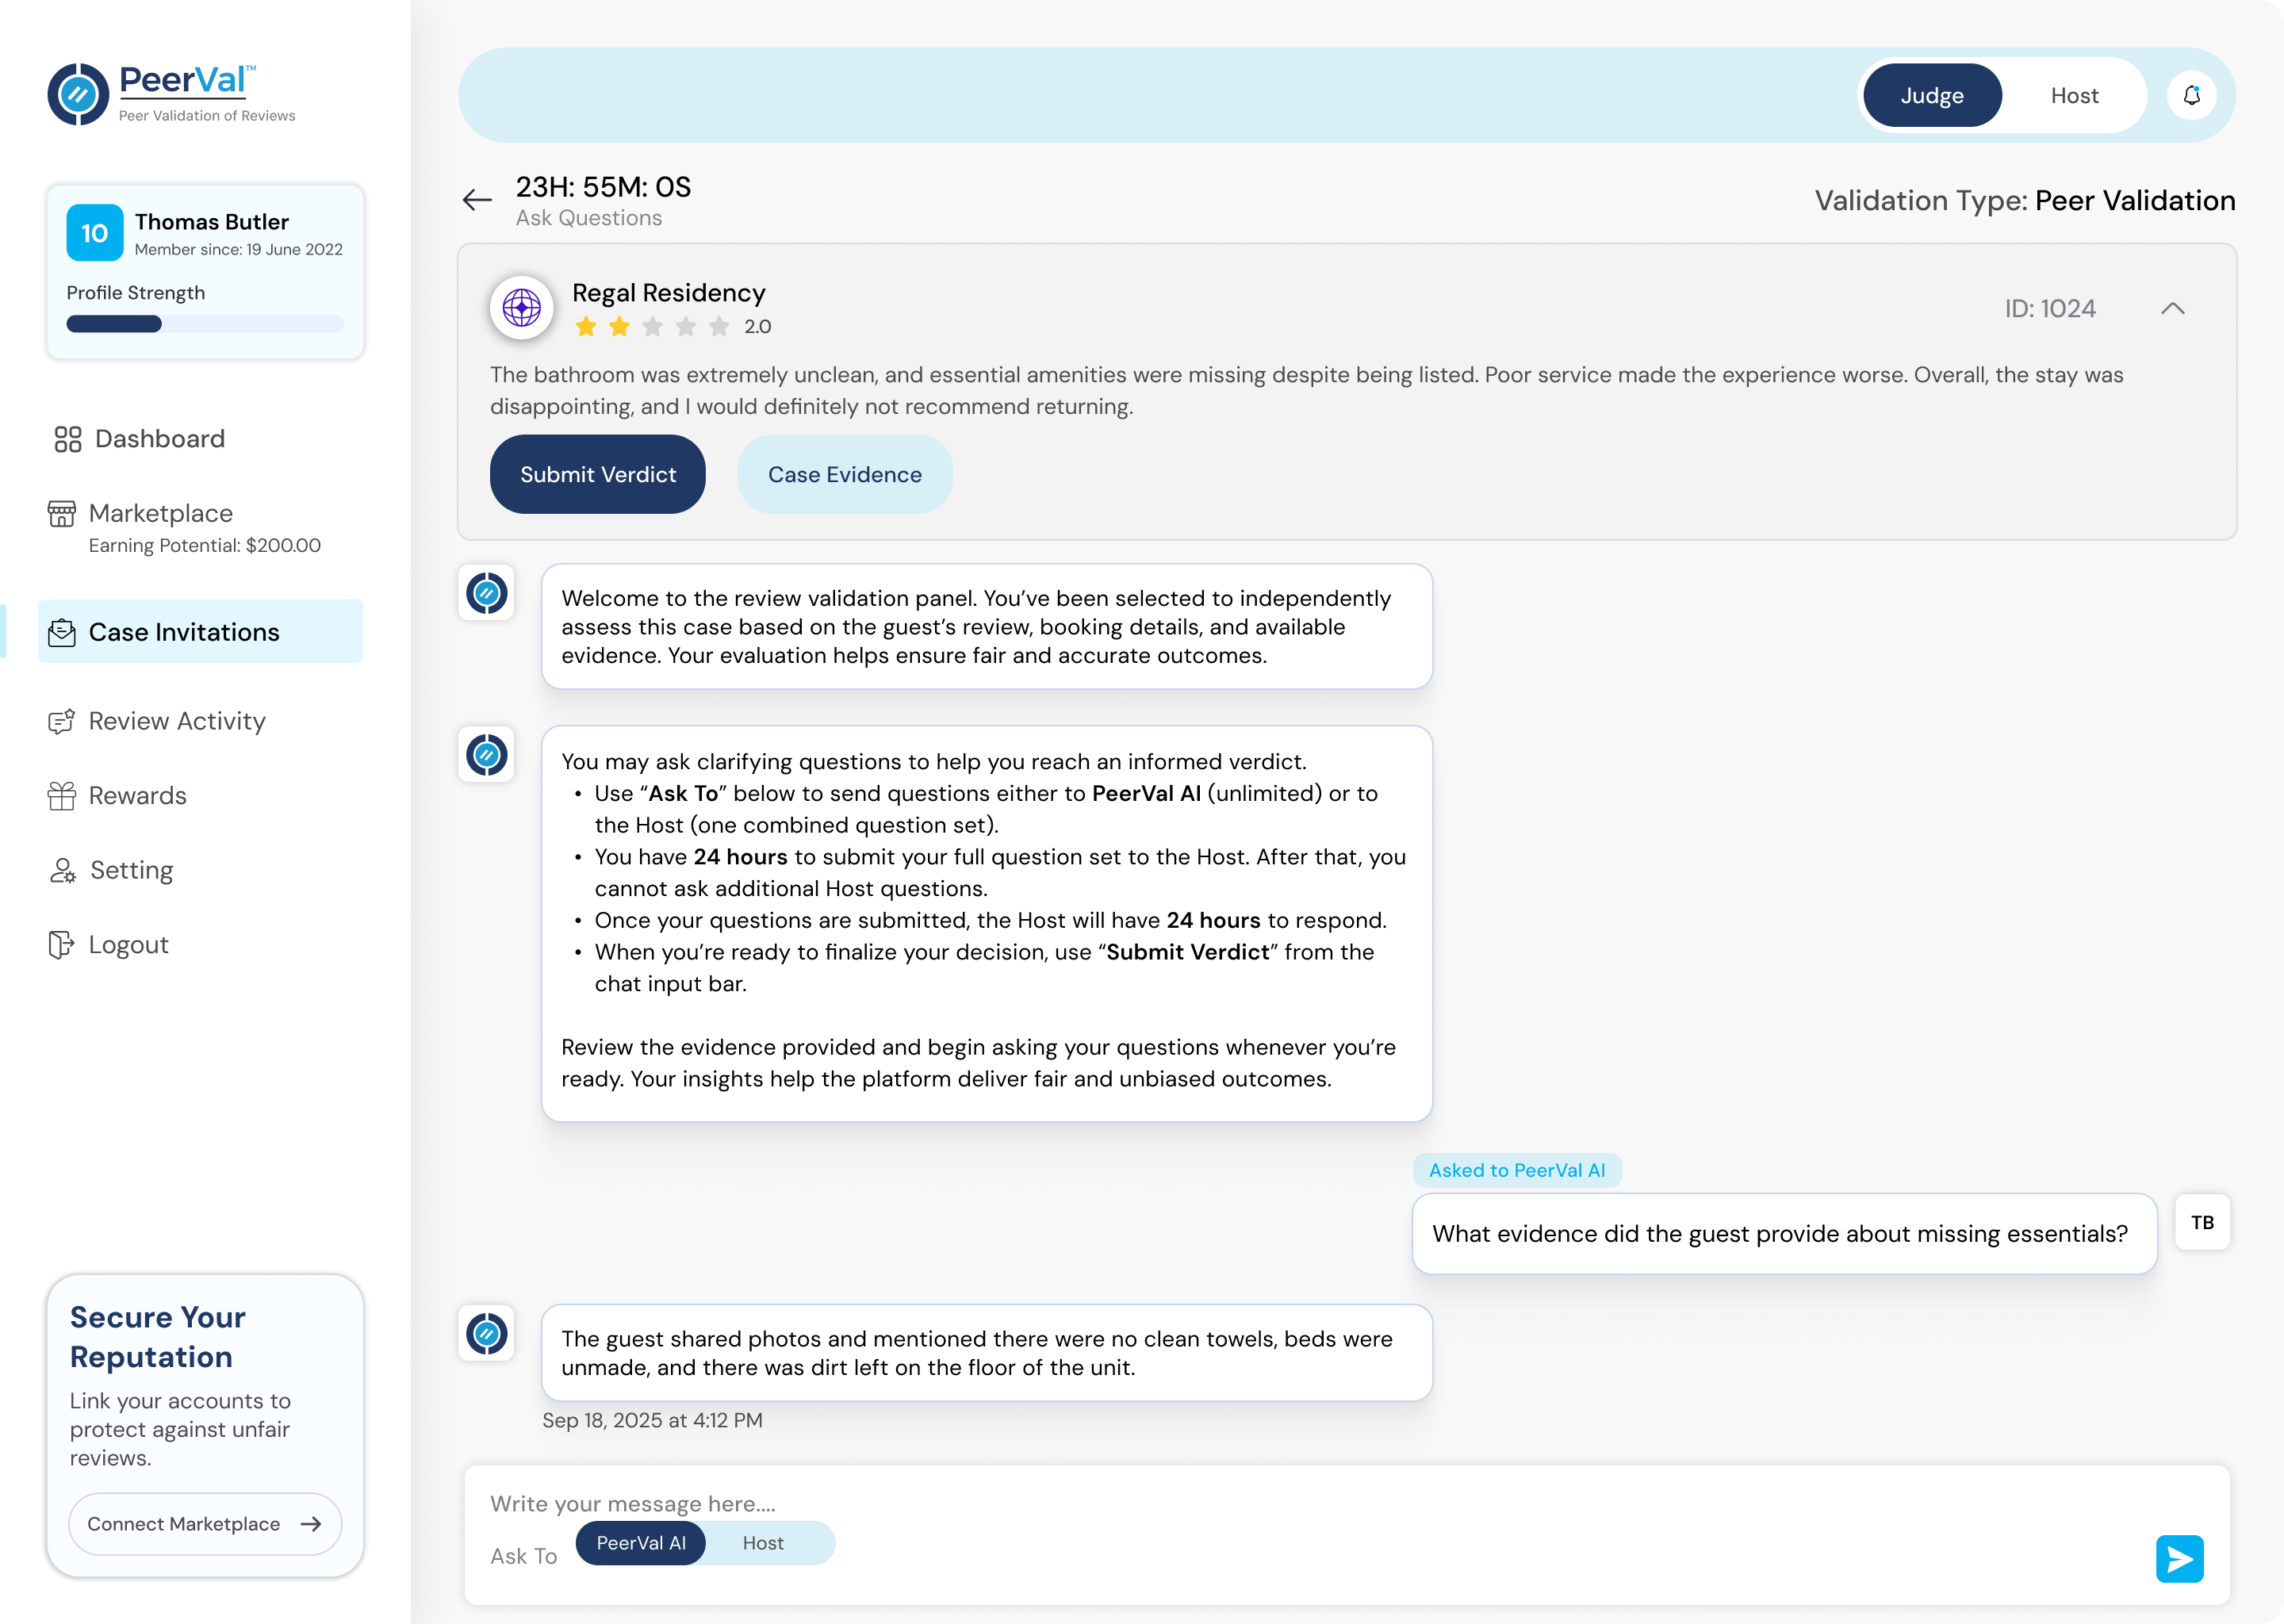Switch to Host role in top toggle
This screenshot has height=1624, width=2284.
click(2073, 96)
